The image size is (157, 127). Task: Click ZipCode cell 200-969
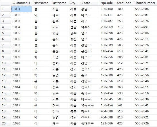click(107, 27)
